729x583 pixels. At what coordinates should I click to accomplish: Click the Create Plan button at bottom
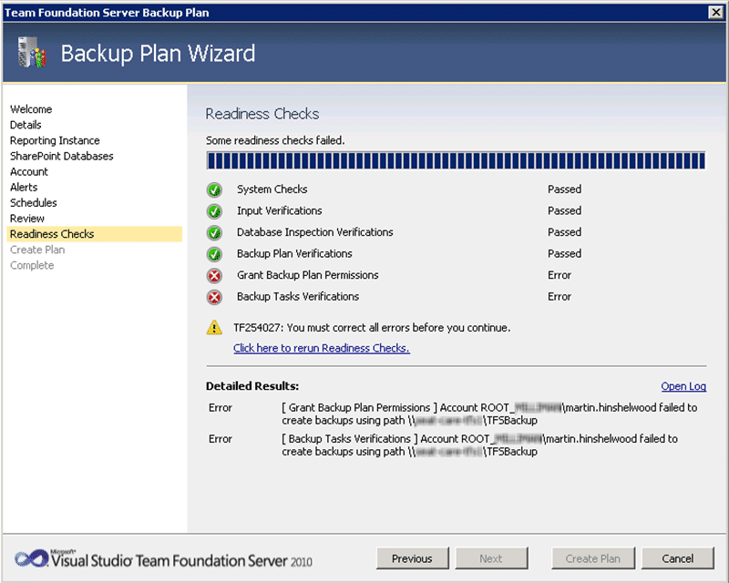(593, 558)
